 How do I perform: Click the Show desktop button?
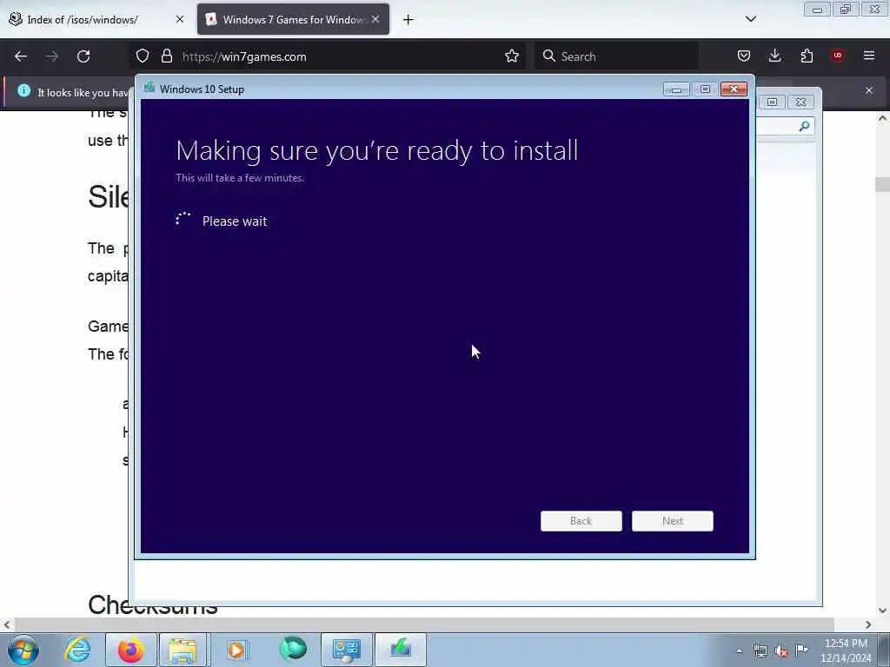884,650
